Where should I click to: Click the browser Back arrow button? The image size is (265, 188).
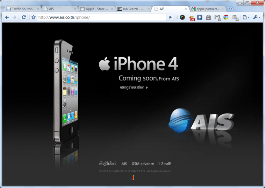coord(7,17)
